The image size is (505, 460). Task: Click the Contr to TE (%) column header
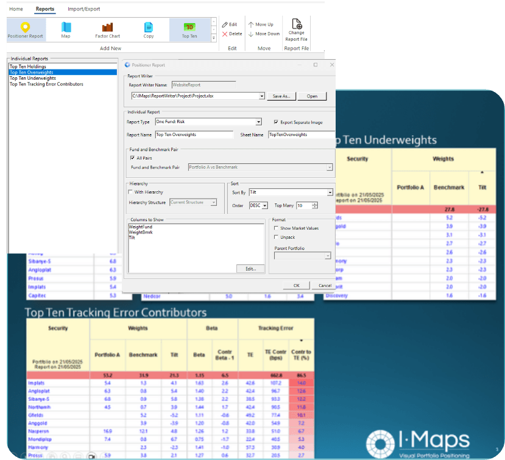(x=301, y=355)
